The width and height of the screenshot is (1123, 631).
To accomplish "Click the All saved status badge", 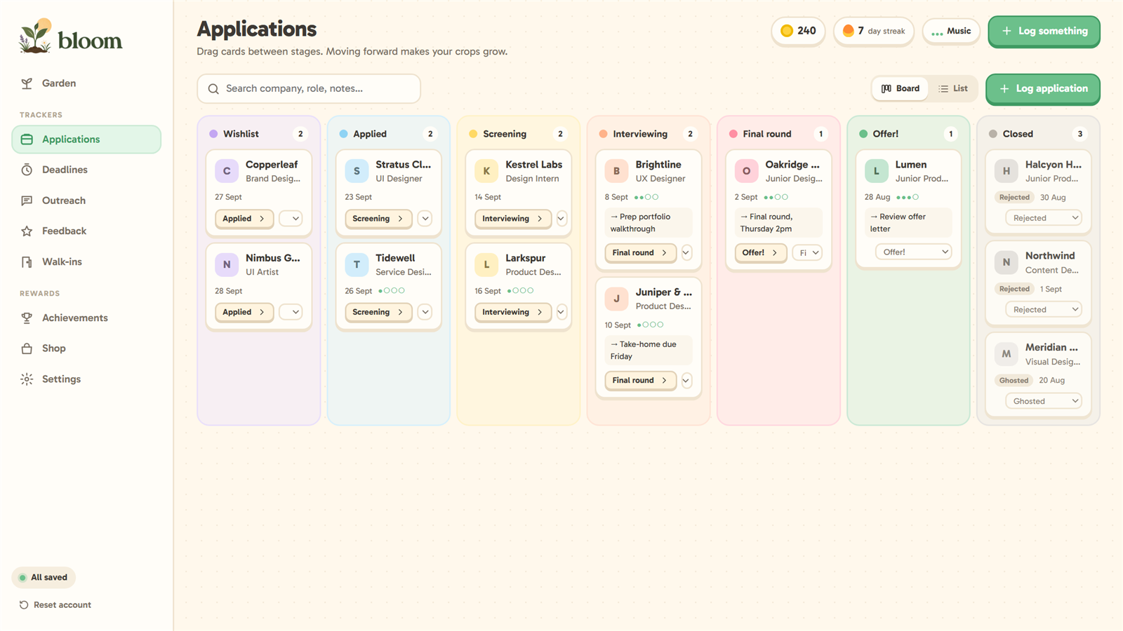I will (x=44, y=578).
